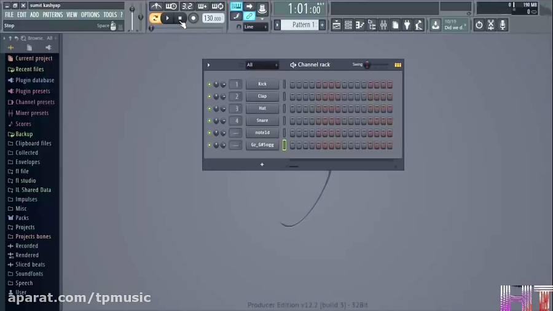Toggle recording countdown 3.2 icon

tap(187, 6)
